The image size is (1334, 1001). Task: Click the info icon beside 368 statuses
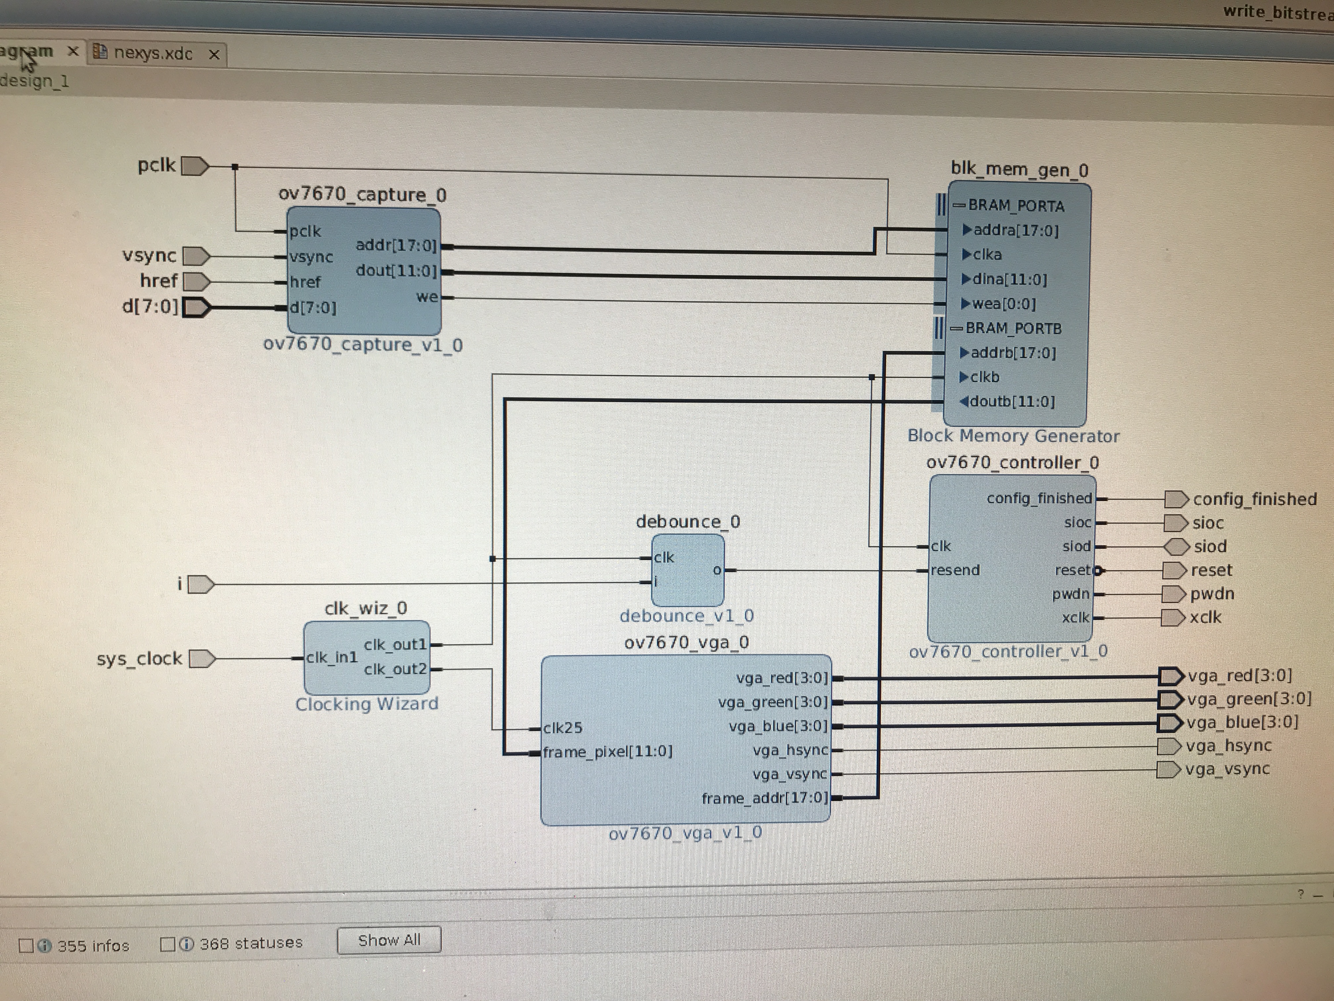click(186, 944)
